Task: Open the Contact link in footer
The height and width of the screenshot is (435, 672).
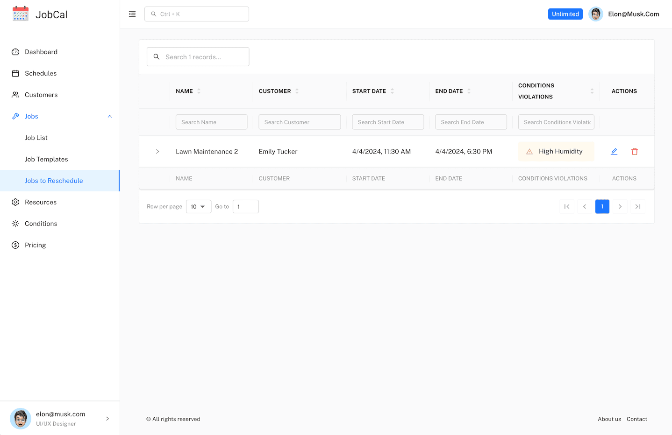Action: 636,419
